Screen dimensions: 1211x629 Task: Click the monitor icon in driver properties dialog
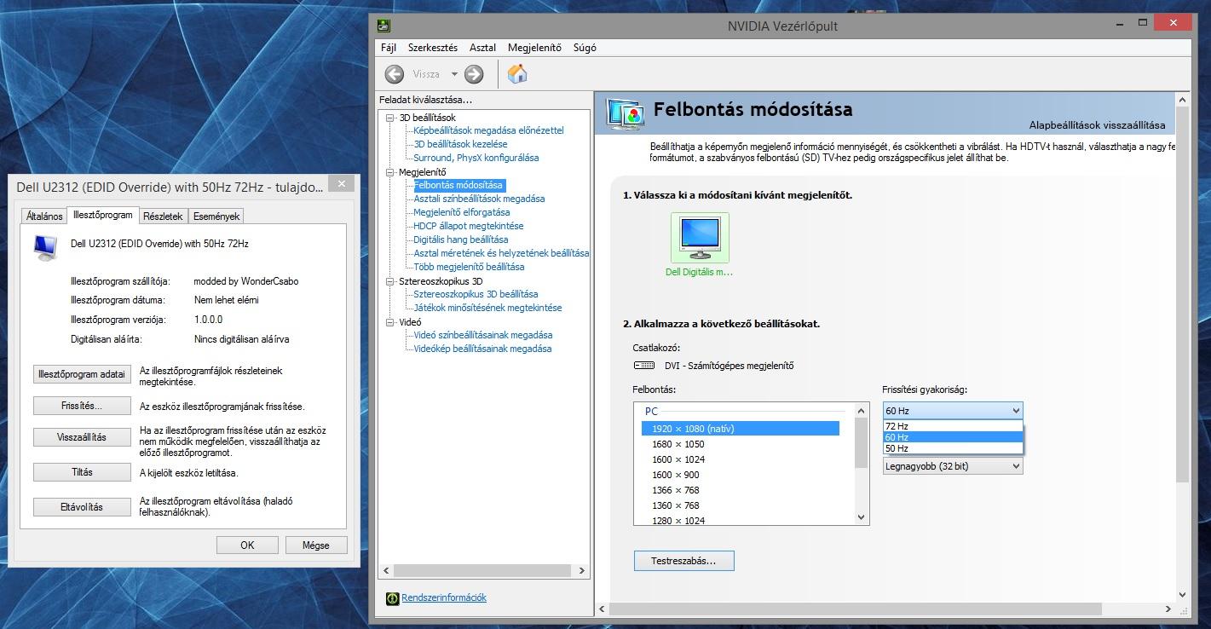pos(45,247)
